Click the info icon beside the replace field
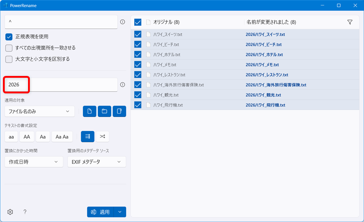The height and width of the screenshot is (222, 364). (x=123, y=85)
